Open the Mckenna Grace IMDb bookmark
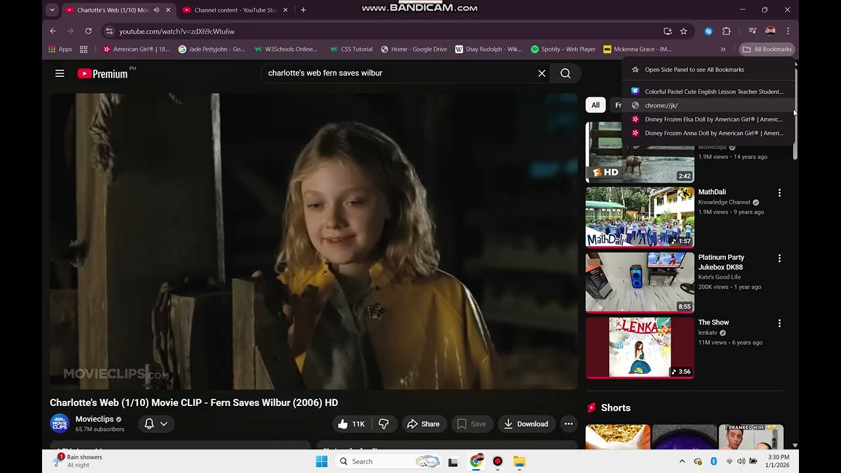The width and height of the screenshot is (841, 473). point(637,49)
